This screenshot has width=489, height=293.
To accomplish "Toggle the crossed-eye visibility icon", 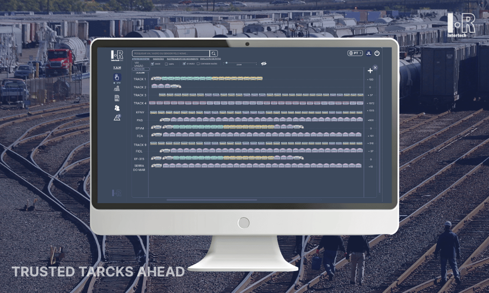I will [x=264, y=63].
